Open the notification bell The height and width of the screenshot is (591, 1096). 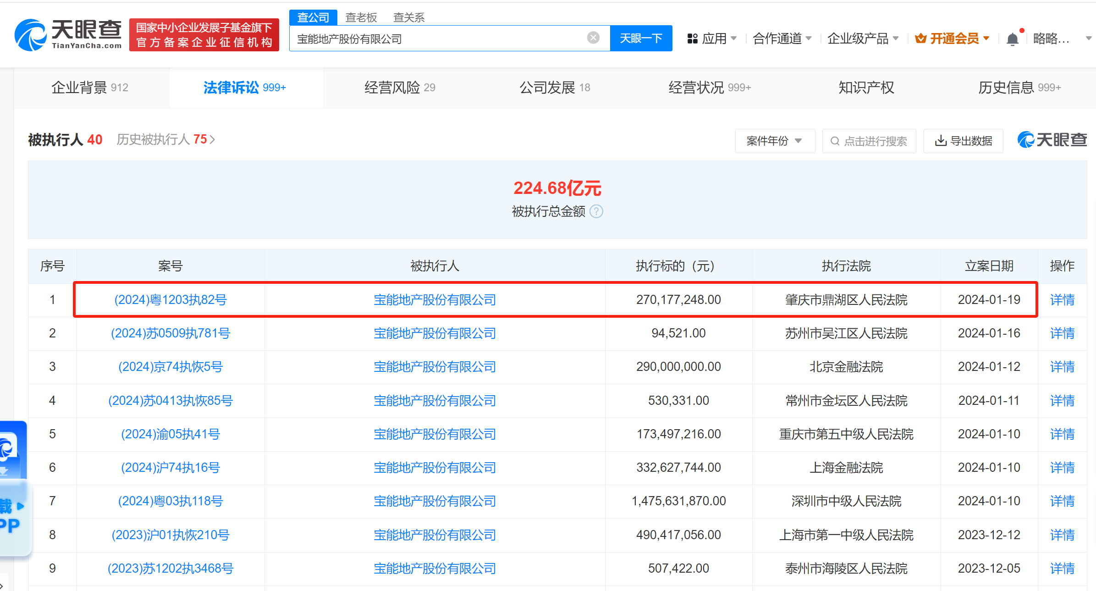pos(1013,39)
